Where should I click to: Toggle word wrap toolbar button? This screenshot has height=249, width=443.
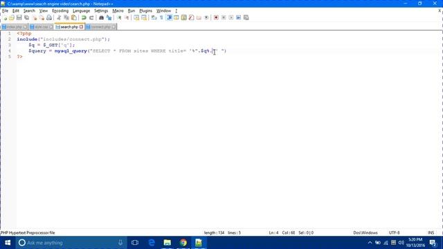point(154,18)
